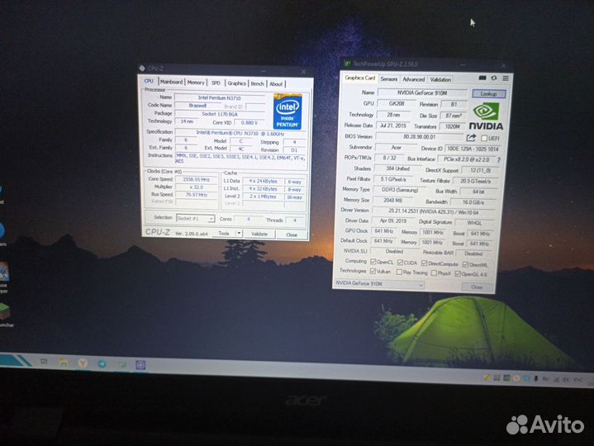Click the Intel Inside Pentium logo

point(287,111)
